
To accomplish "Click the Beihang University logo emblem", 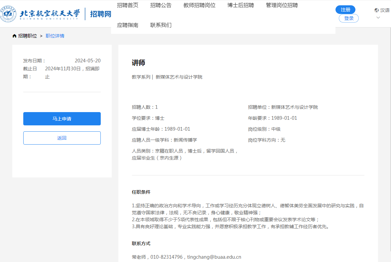I will click(x=8, y=14).
